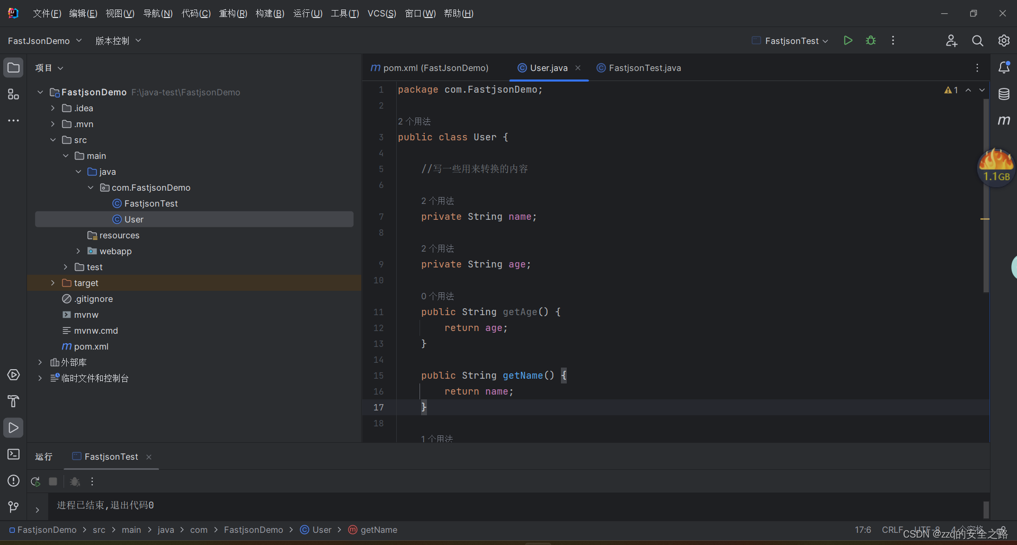
Task: Show more tool windows ellipsis
Action: (x=13, y=121)
